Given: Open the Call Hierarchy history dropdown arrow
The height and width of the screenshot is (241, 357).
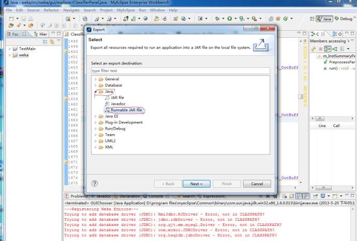Looking at the screenshot, I should click(348, 49).
